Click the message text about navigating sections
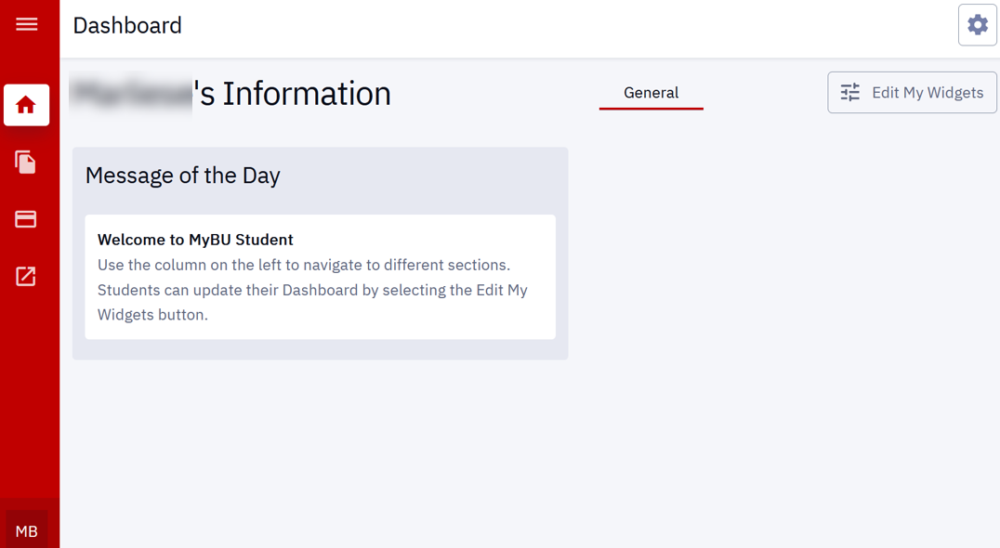1000x548 pixels. 304,266
